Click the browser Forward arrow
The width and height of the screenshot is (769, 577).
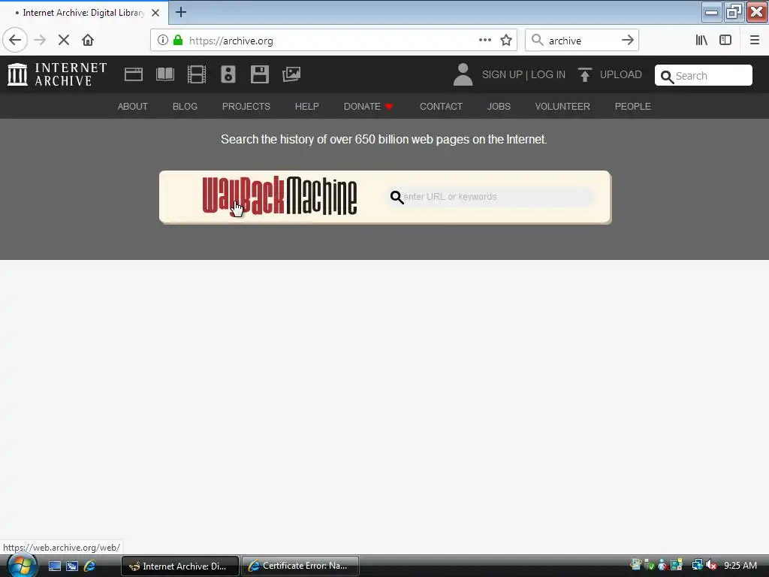click(x=41, y=41)
